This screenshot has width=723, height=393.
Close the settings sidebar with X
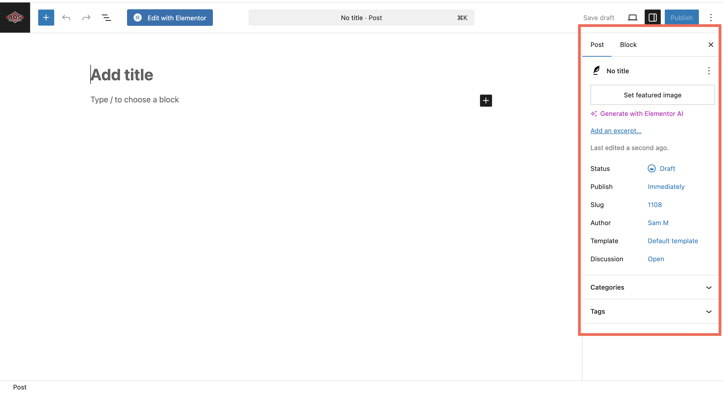[x=711, y=45]
